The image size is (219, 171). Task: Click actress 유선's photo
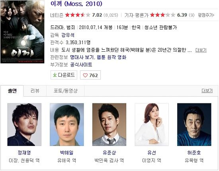[x=152, y=124]
